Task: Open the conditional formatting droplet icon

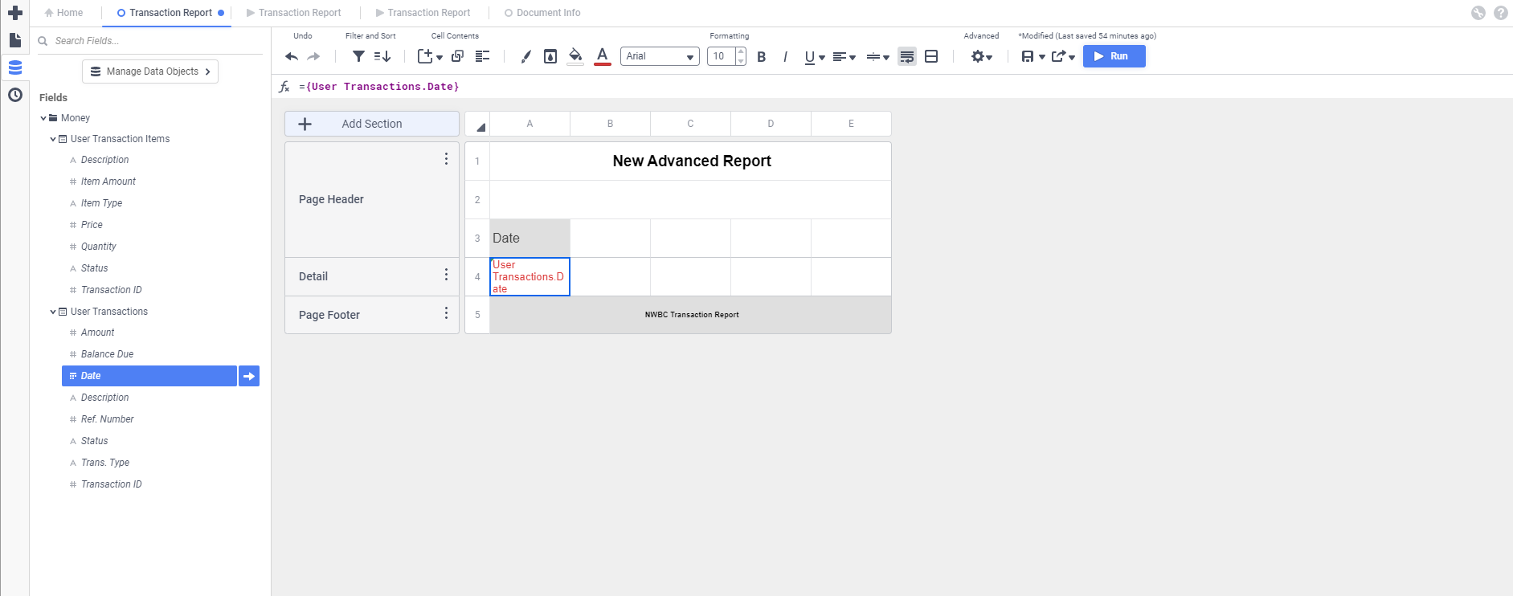Action: click(550, 56)
